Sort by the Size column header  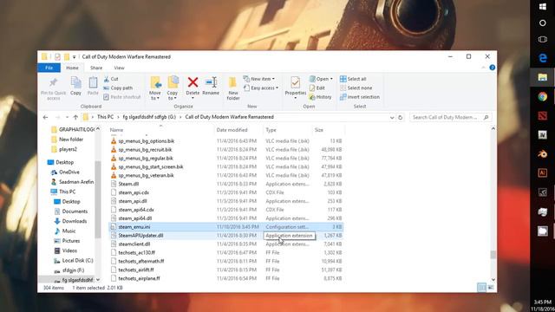click(318, 130)
